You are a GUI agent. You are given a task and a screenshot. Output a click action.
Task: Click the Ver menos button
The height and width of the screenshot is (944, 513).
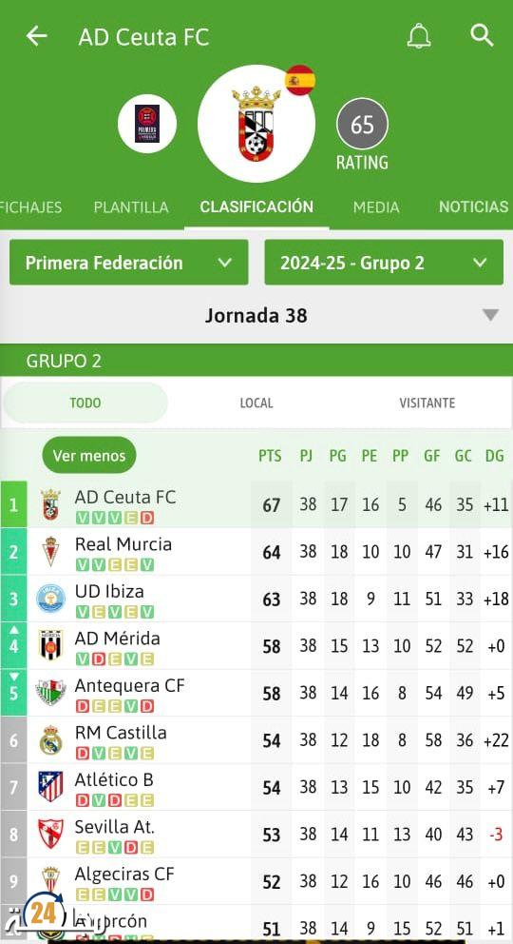pyautogui.click(x=89, y=455)
